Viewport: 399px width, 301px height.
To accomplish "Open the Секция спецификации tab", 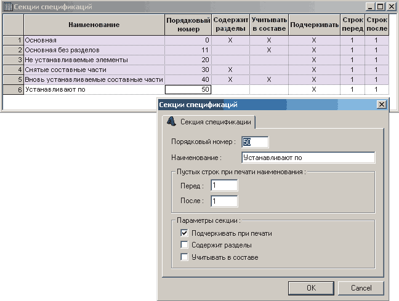I will (x=209, y=122).
